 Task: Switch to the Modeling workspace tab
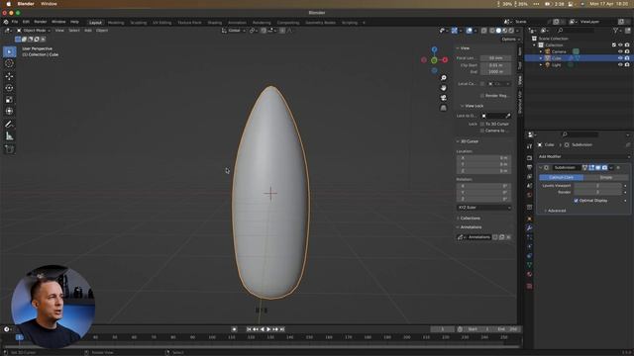pos(116,23)
